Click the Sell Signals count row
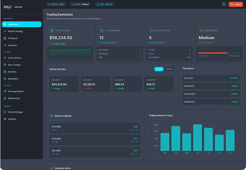Image resolution: width=246 pixels, height=170 pixels. pos(120,54)
